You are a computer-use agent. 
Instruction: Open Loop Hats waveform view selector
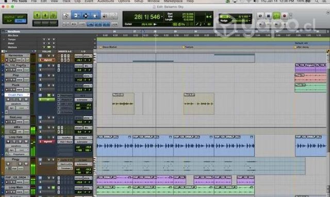17,146
